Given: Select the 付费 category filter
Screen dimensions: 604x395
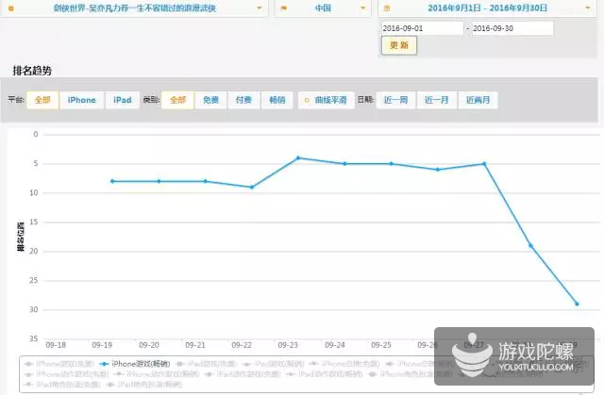Looking at the screenshot, I should [243, 100].
